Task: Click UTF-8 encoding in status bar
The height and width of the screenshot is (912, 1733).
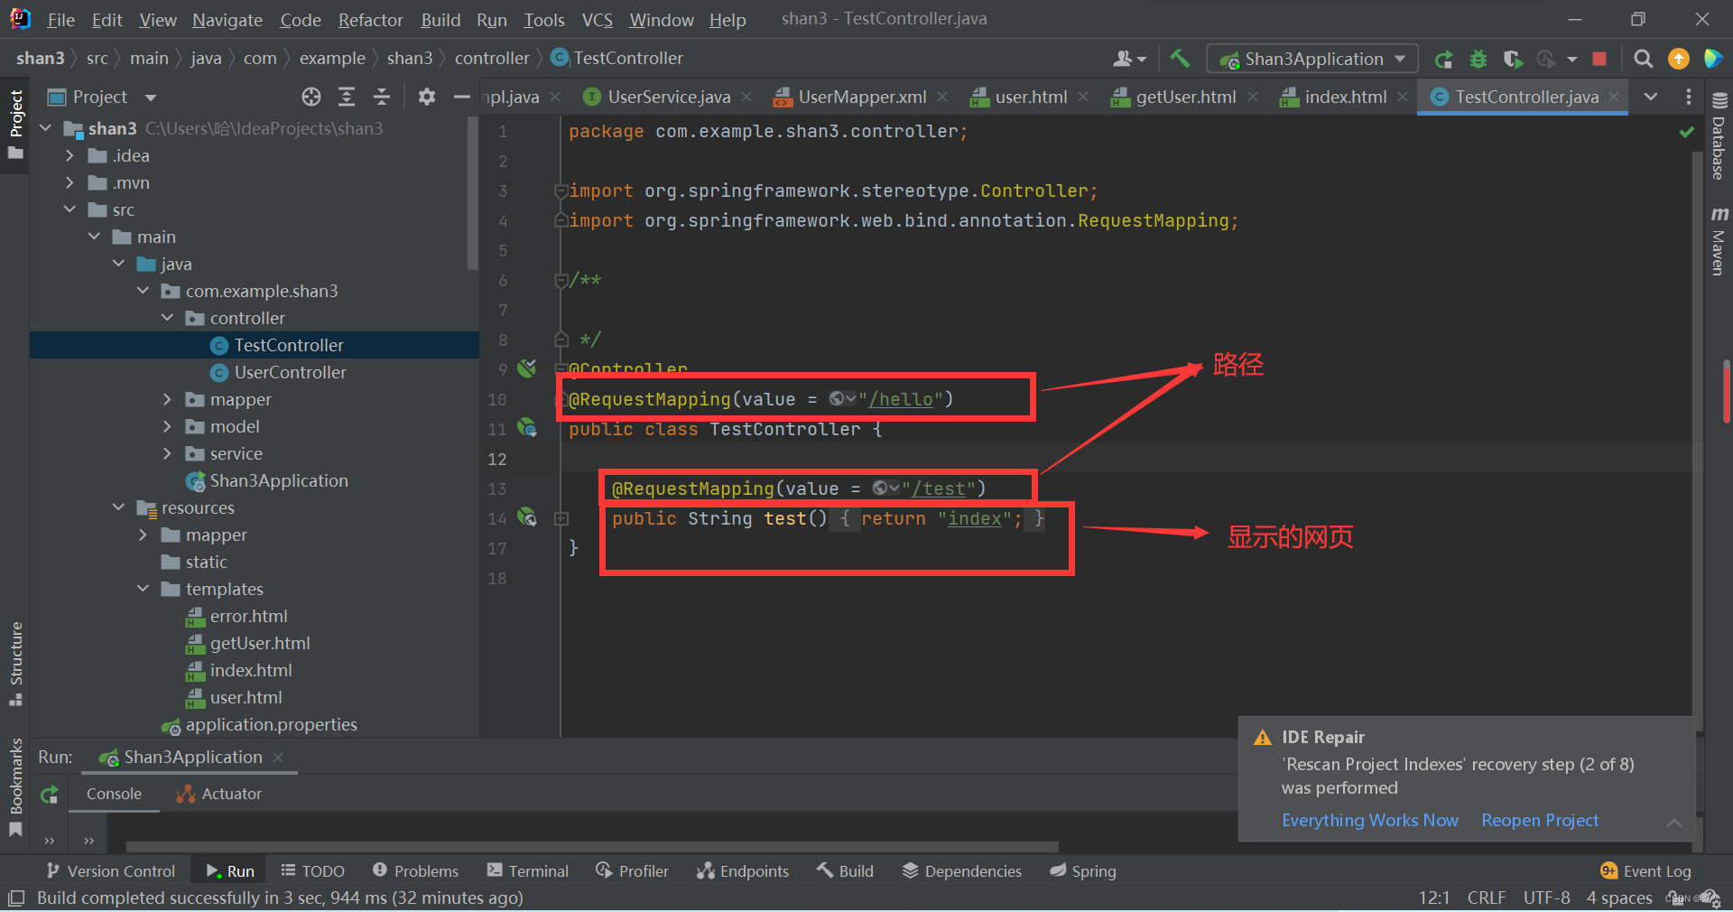Action: pyautogui.click(x=1546, y=898)
